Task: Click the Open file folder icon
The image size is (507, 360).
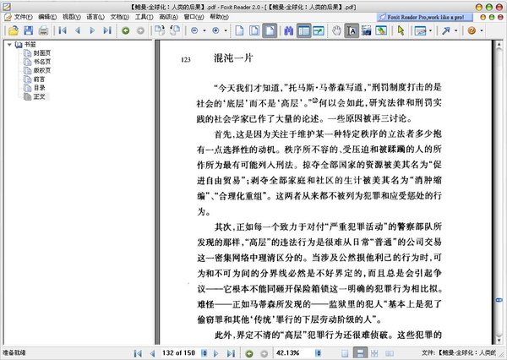Action: [x=14, y=30]
